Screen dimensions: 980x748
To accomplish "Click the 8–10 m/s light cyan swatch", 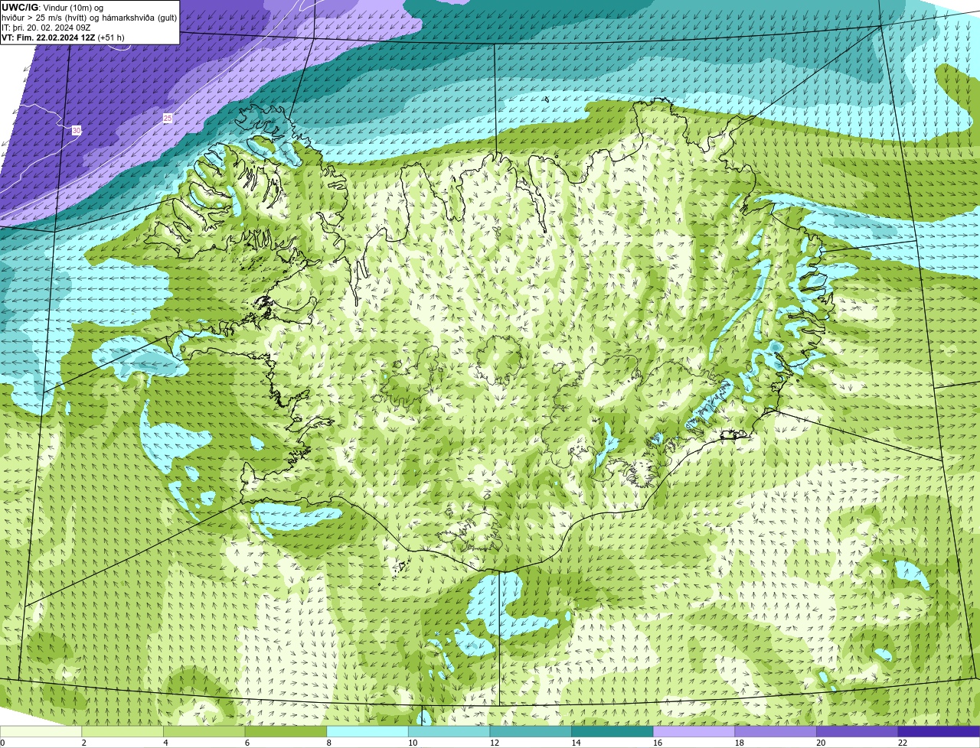I will (367, 731).
